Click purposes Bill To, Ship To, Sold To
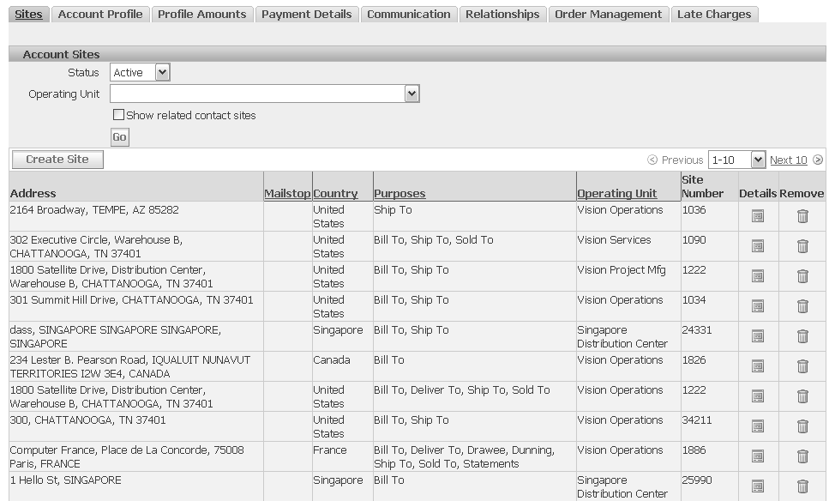Viewport: 835px width, 501px height. pos(434,240)
